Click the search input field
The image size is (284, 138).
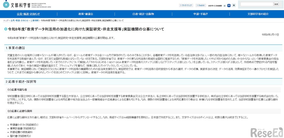click(x=256, y=4)
